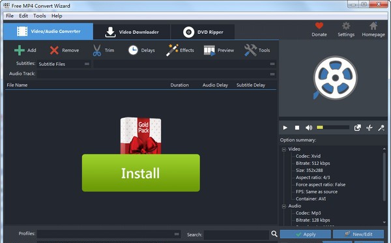Click the option summary scrollbar

(384, 177)
